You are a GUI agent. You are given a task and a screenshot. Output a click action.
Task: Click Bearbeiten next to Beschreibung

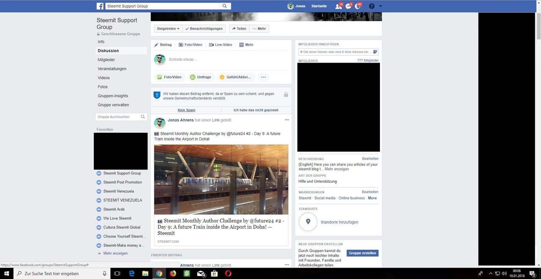click(370, 159)
